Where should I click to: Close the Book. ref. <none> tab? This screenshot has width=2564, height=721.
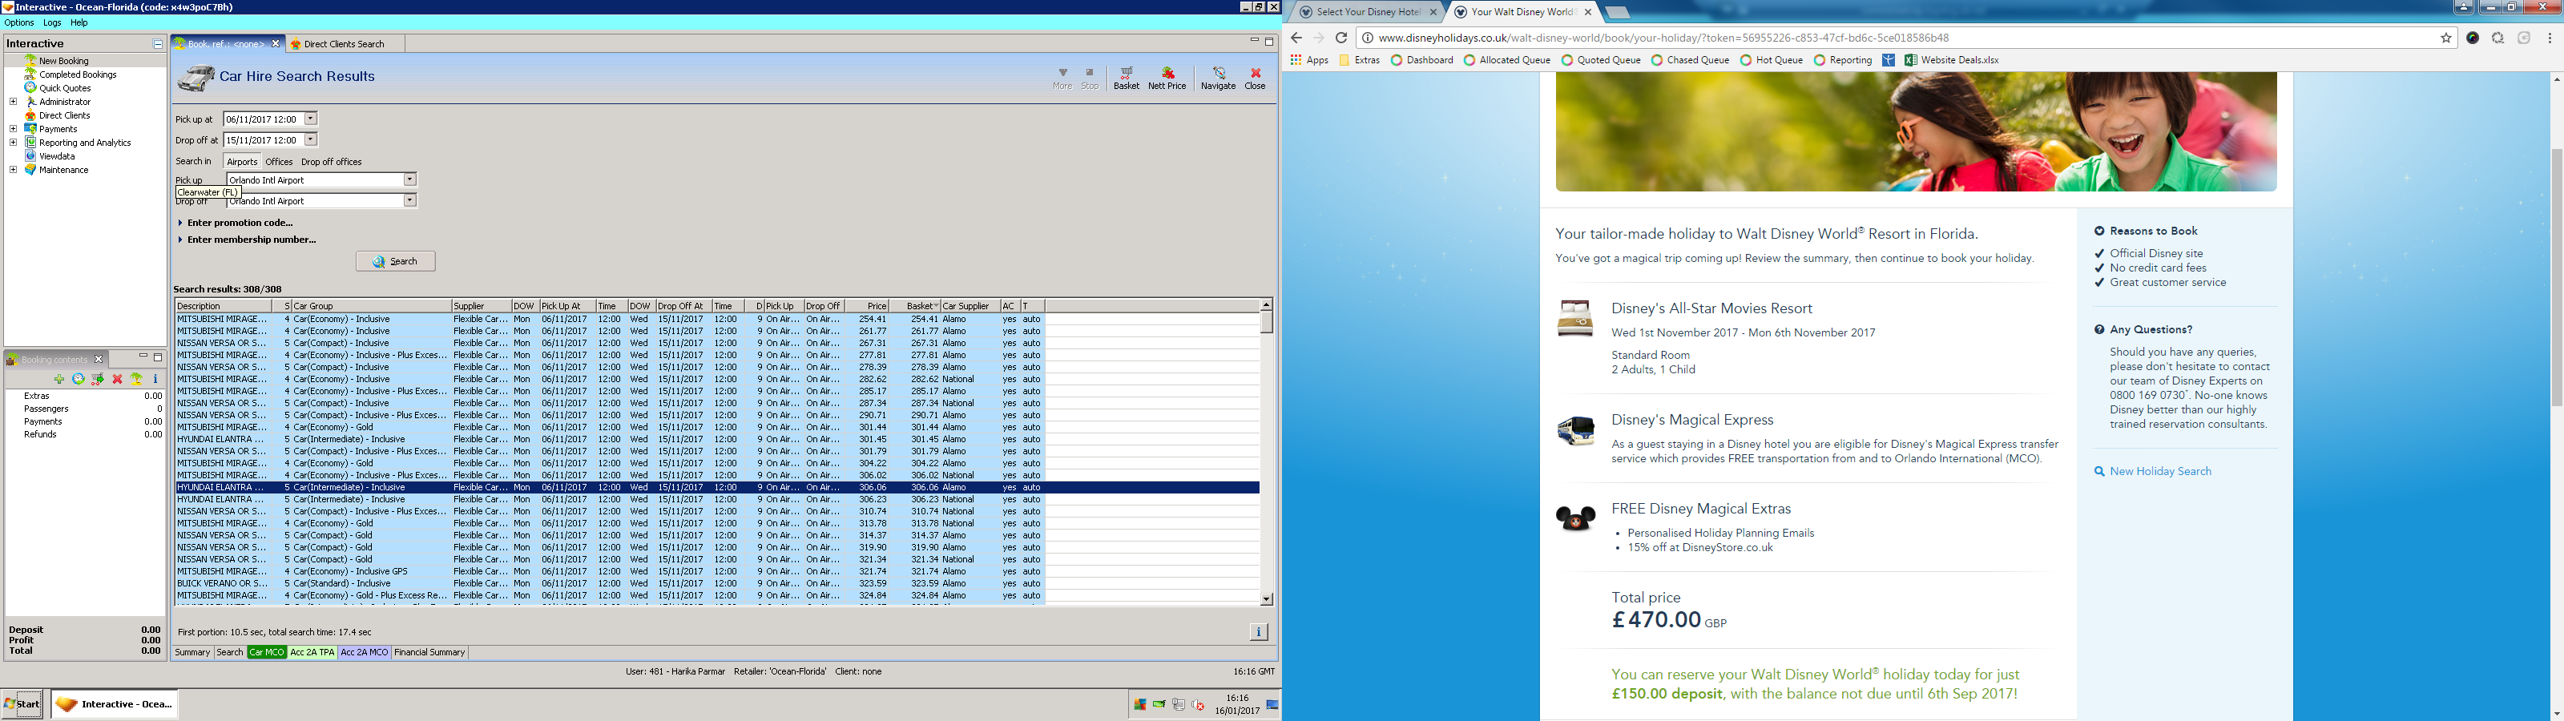pos(276,44)
